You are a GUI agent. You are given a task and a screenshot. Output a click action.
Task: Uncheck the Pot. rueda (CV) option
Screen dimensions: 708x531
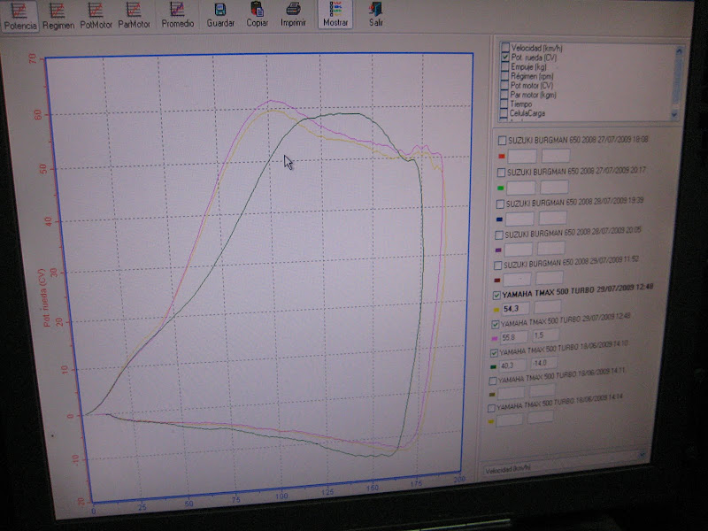coord(505,57)
